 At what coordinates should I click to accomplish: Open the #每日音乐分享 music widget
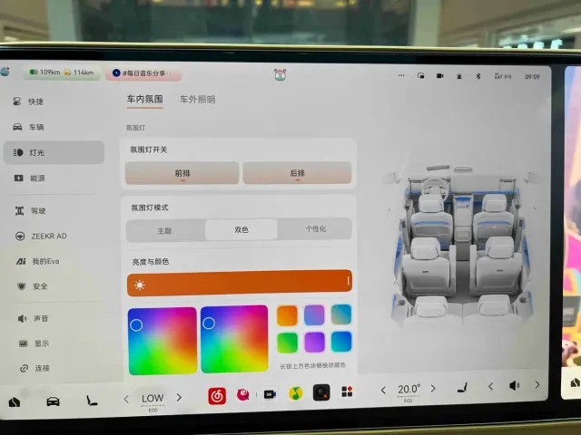pyautogui.click(x=143, y=73)
